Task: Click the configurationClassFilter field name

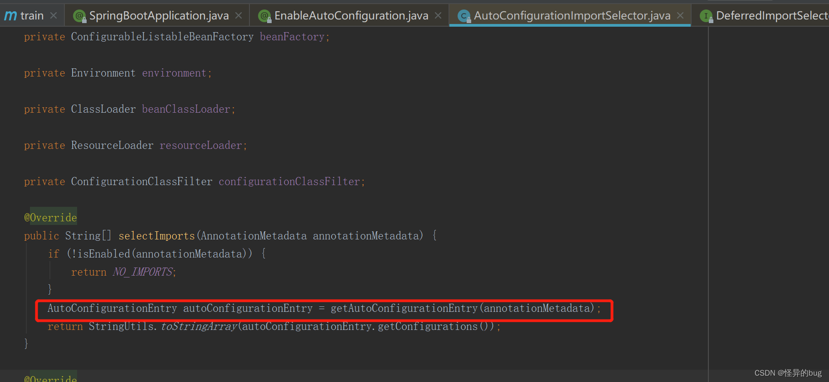Action: point(289,181)
